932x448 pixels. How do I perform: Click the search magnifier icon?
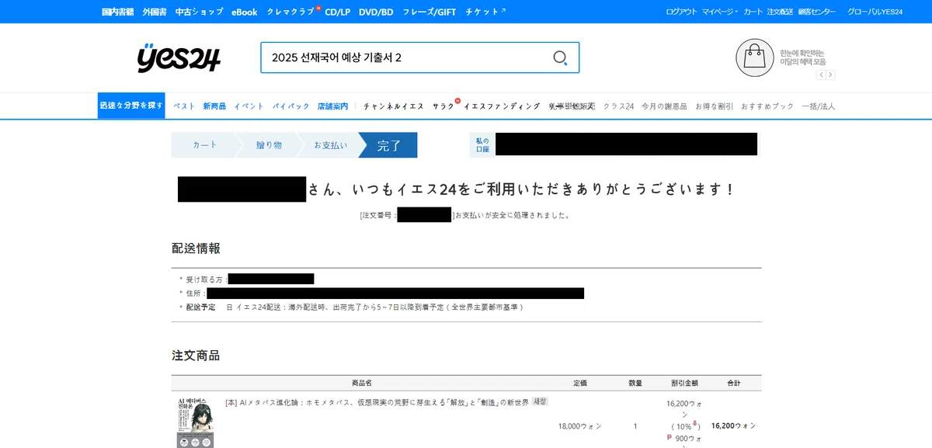click(560, 58)
